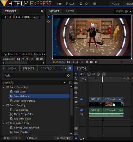
Task: Choose the Editor hand drag tool
Action: click(x=76, y=79)
